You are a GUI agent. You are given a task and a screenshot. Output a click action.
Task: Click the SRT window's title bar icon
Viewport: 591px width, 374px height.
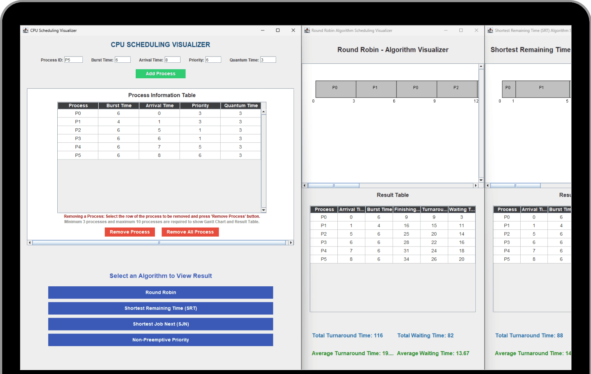[x=491, y=30]
